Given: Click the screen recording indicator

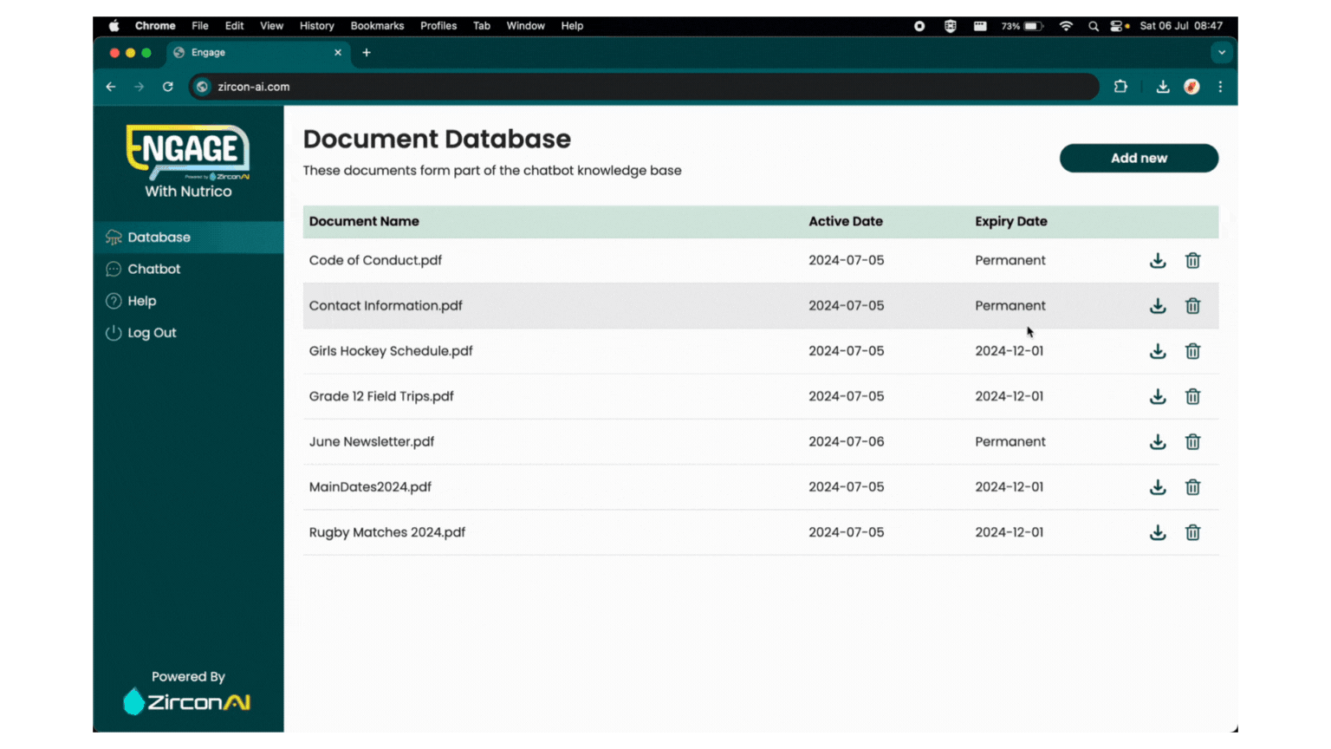Looking at the screenshot, I should (x=919, y=26).
